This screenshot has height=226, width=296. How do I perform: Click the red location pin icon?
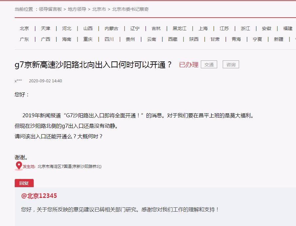[x=19, y=166]
